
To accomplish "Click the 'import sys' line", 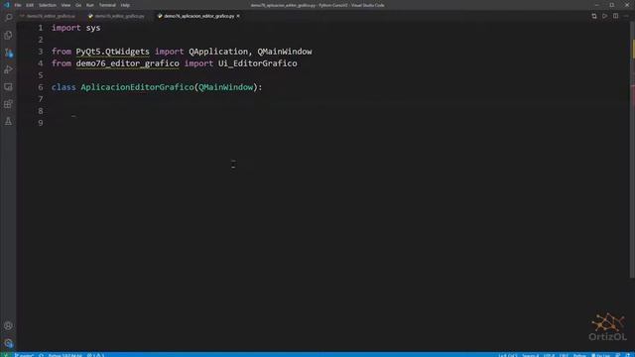I will click(75, 28).
